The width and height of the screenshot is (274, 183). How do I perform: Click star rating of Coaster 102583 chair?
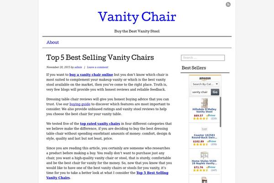click(200, 145)
